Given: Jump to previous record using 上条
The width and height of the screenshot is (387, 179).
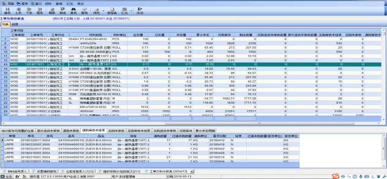Looking at the screenshot, I should 18,11.
